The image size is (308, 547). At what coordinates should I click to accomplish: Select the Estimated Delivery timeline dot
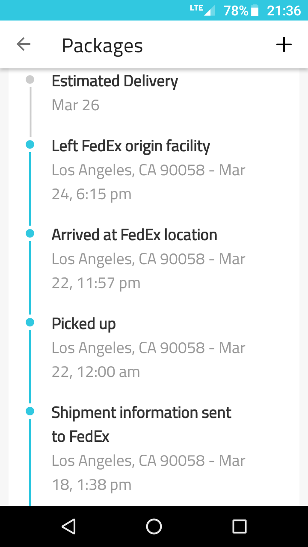[30, 79]
